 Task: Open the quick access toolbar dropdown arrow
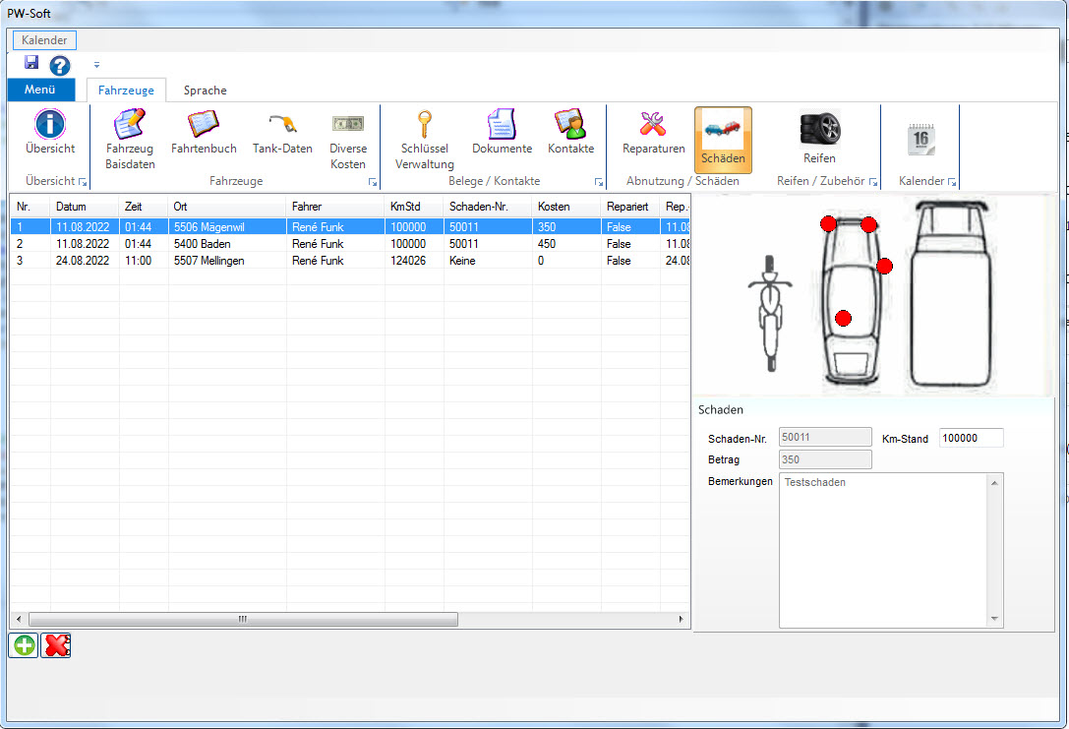(x=96, y=65)
